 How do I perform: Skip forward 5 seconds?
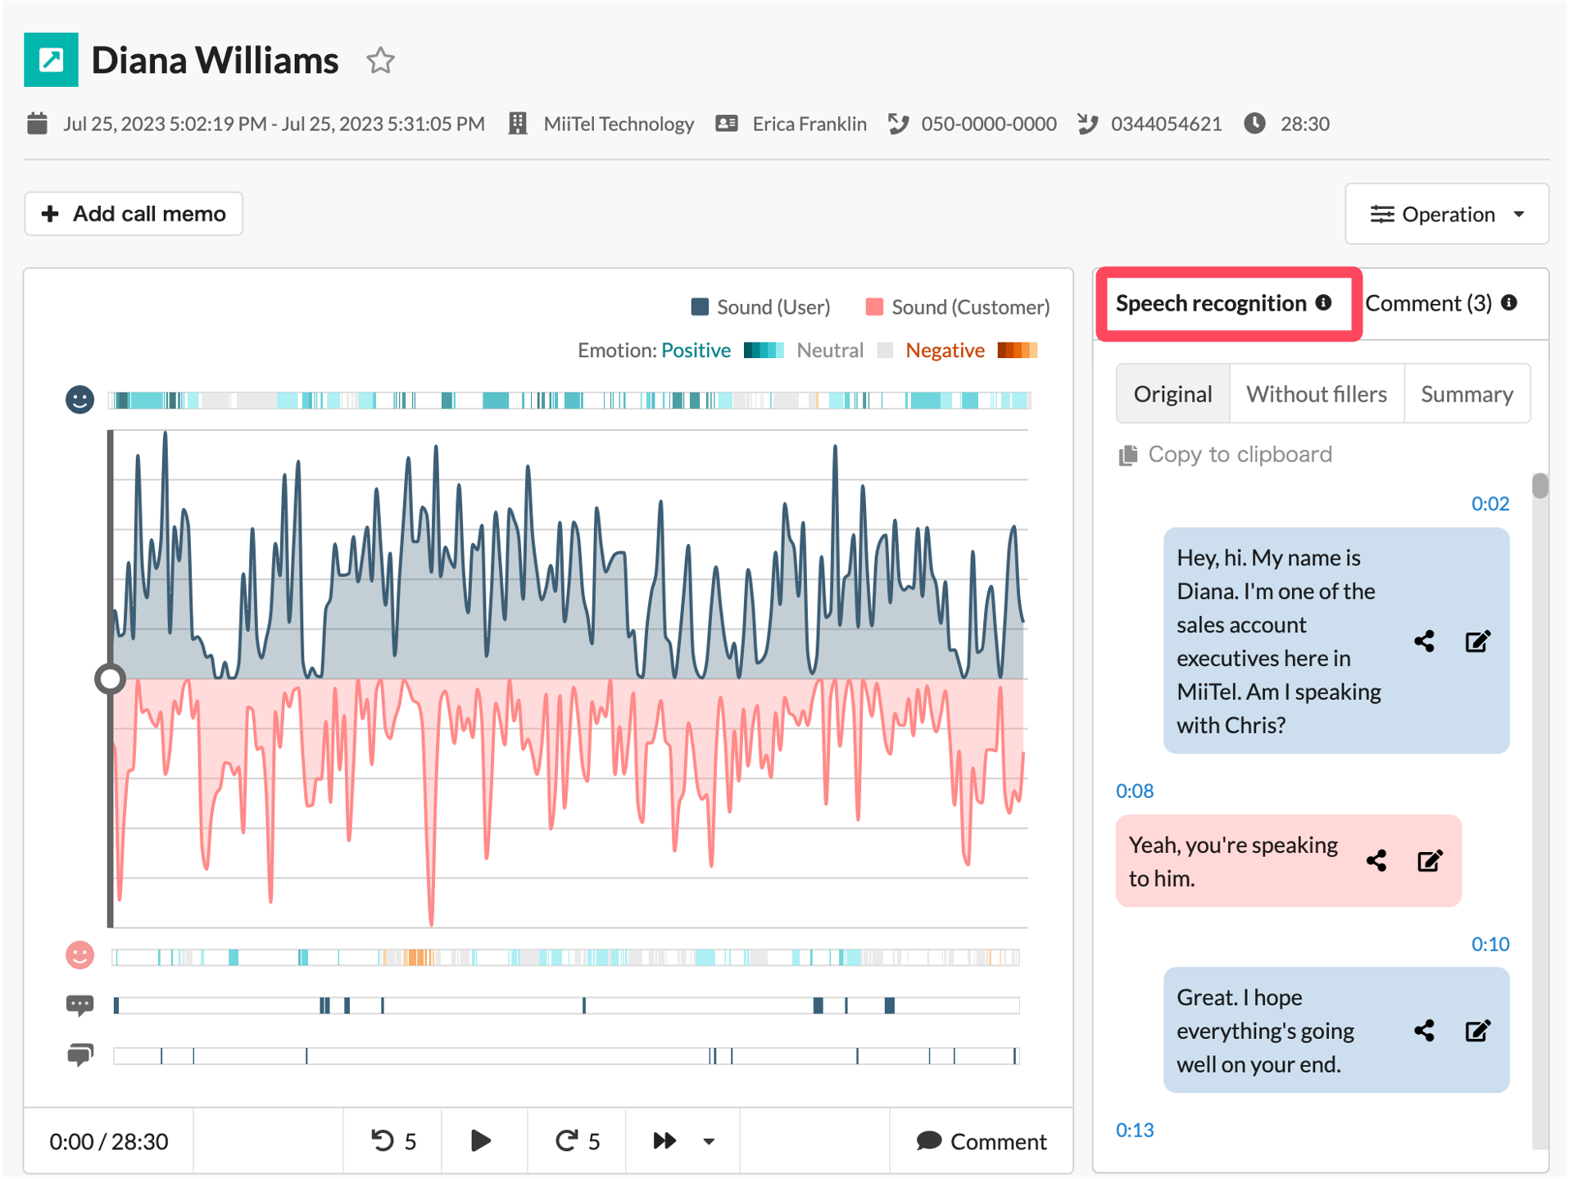(578, 1141)
